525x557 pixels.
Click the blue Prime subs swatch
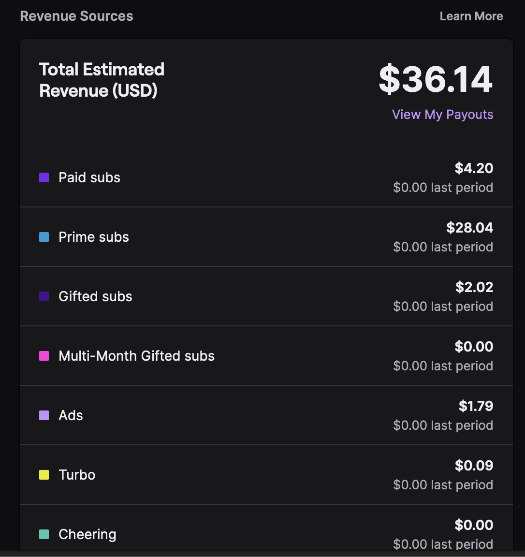[x=44, y=237]
